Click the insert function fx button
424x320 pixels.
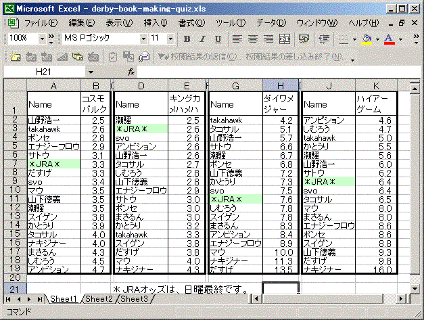tap(131, 72)
